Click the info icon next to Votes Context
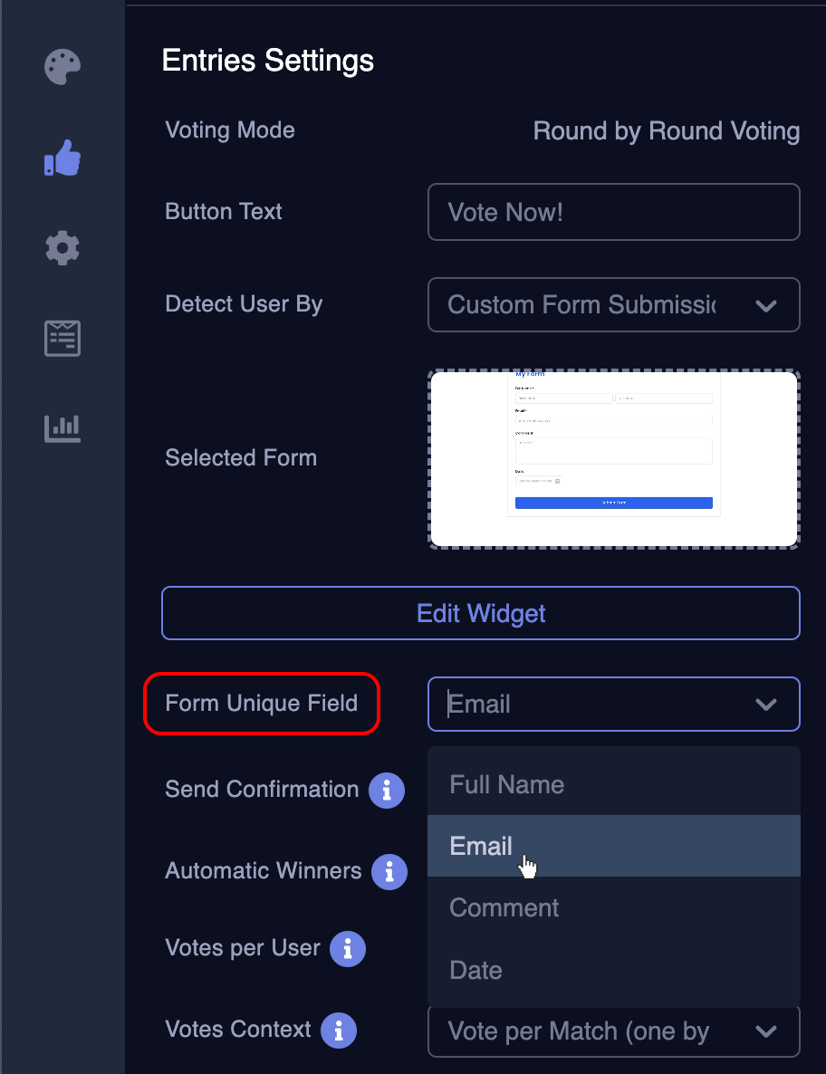 [x=339, y=1031]
